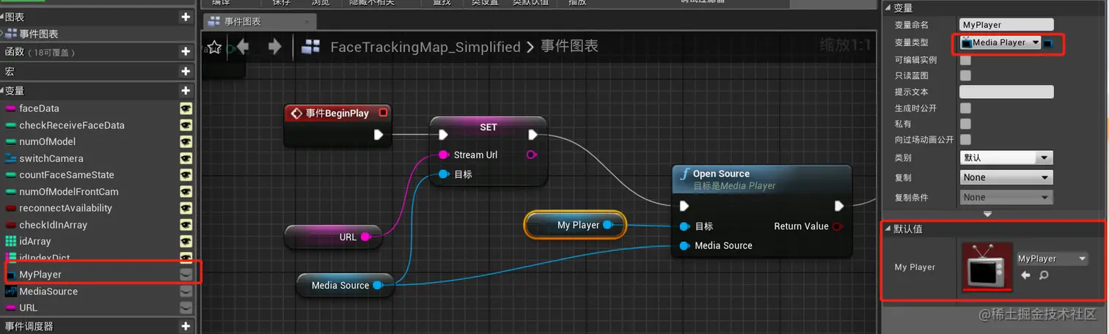This screenshot has width=1109, height=334.
Task: Click 事件图表 breadcrumb link
Action: [569, 47]
